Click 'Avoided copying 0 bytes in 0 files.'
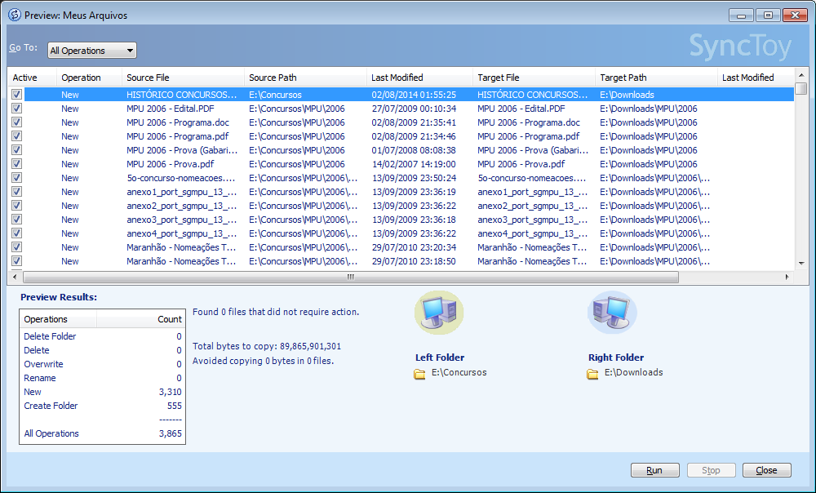Viewport: 816px width, 493px height. (x=264, y=361)
